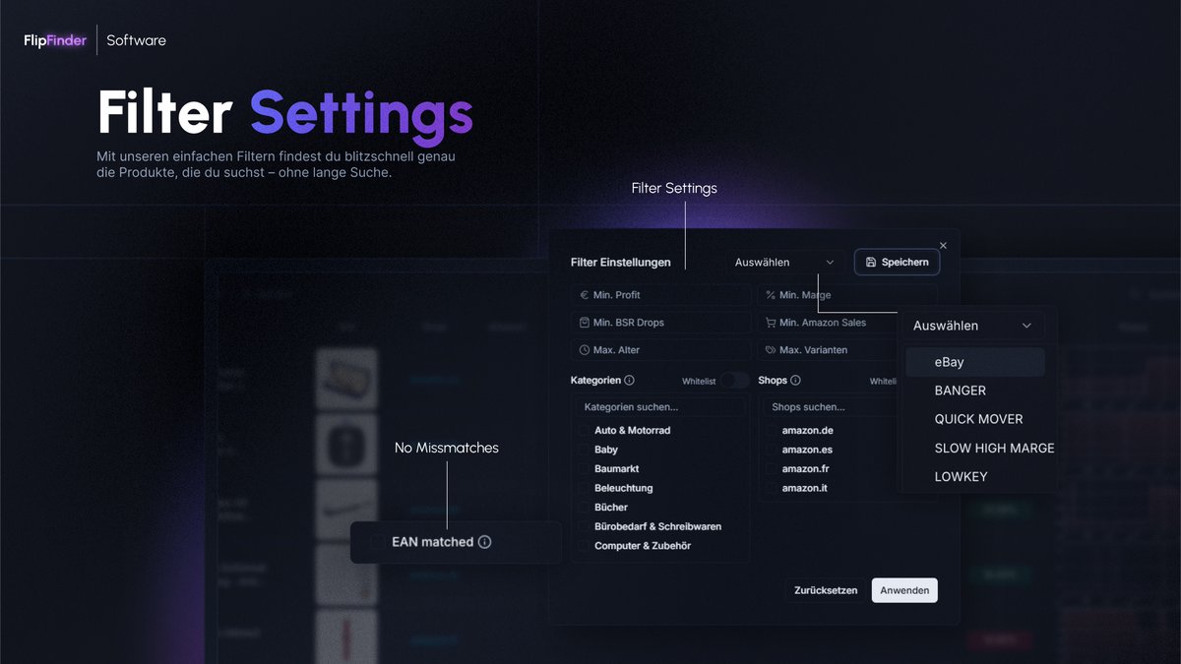Screen dimensions: 1181x664
Task: Check the Baby category
Action: pos(584,450)
